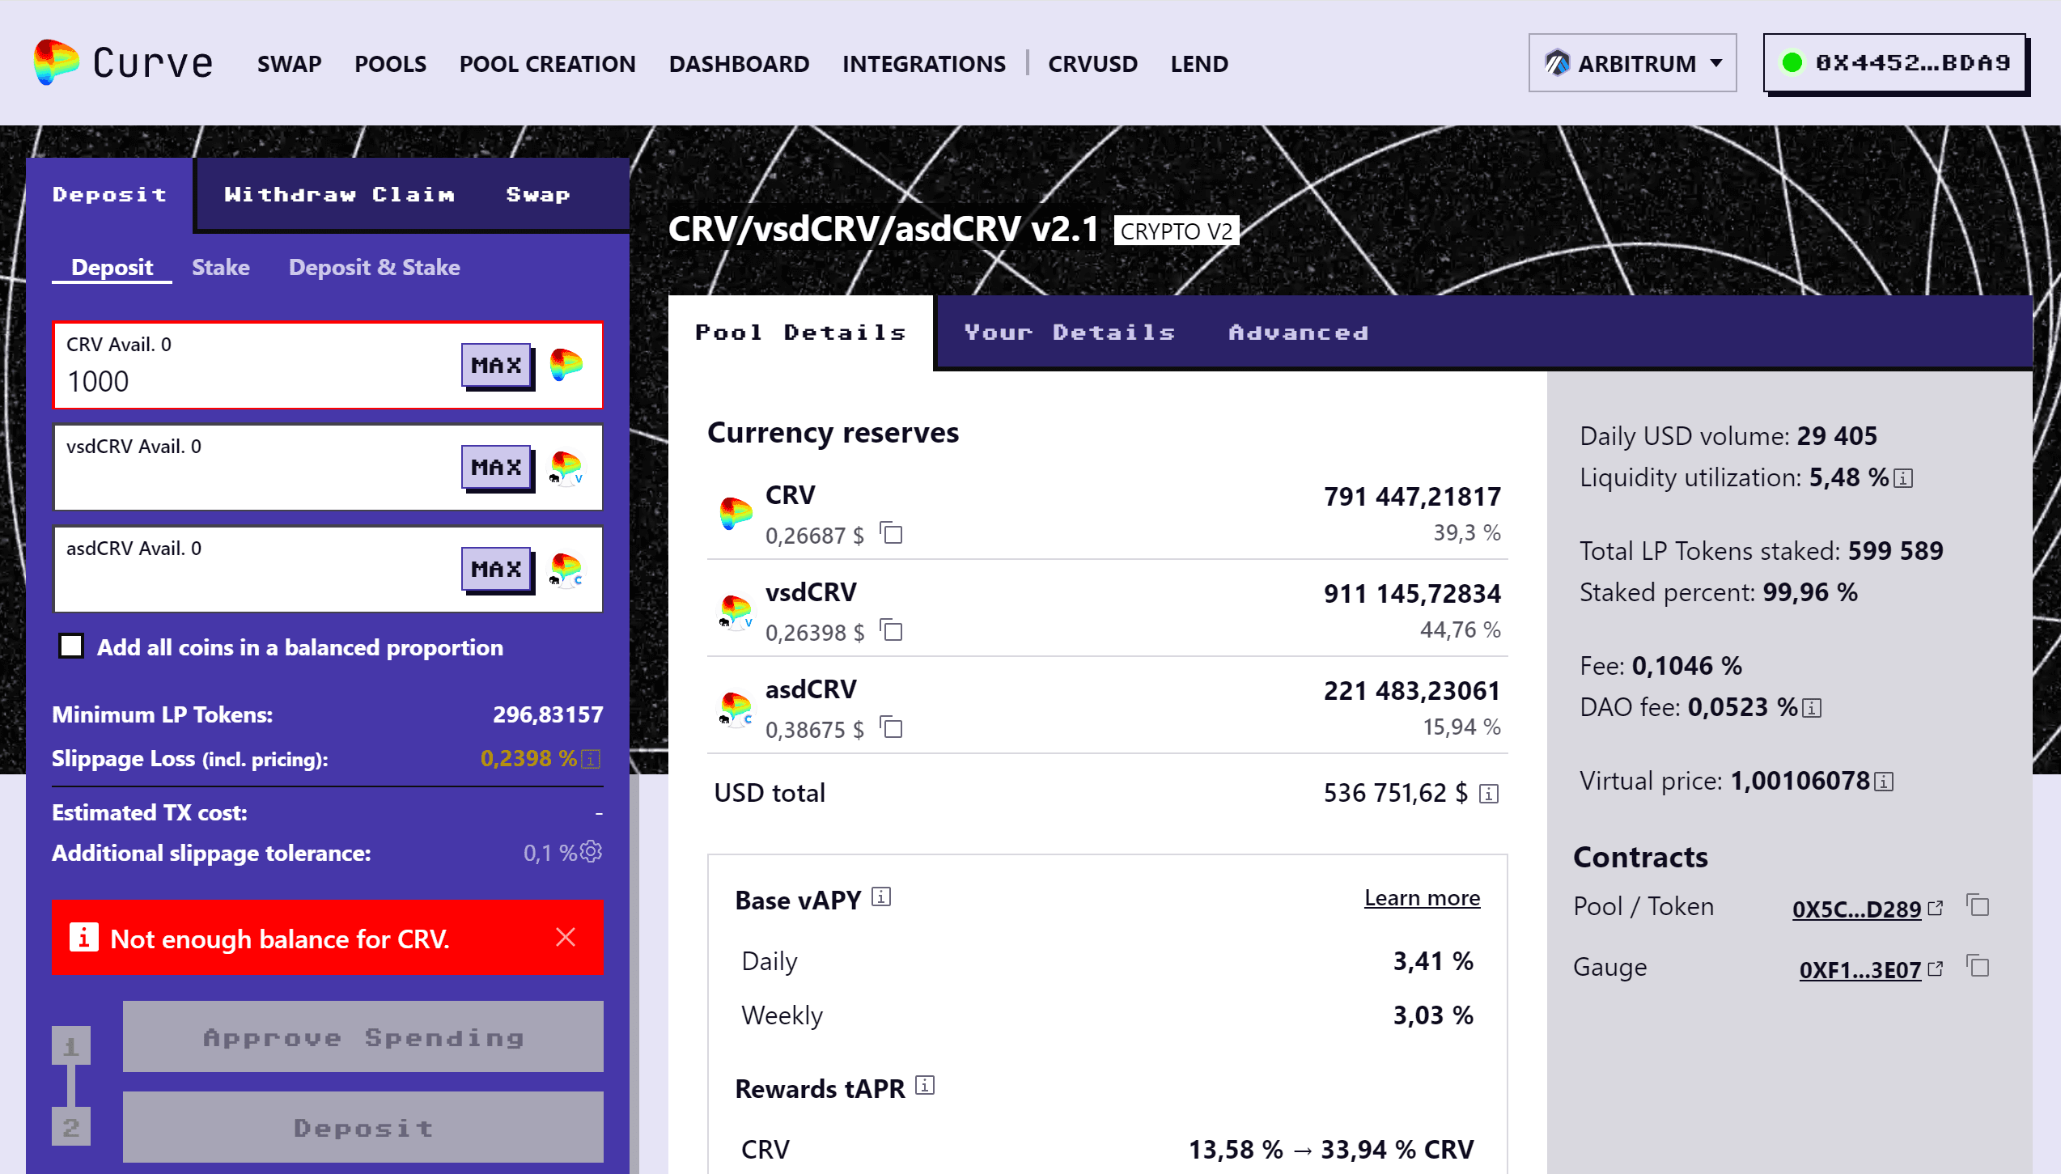Select the Pool Details tab
This screenshot has height=1174, width=2061.
coord(801,332)
